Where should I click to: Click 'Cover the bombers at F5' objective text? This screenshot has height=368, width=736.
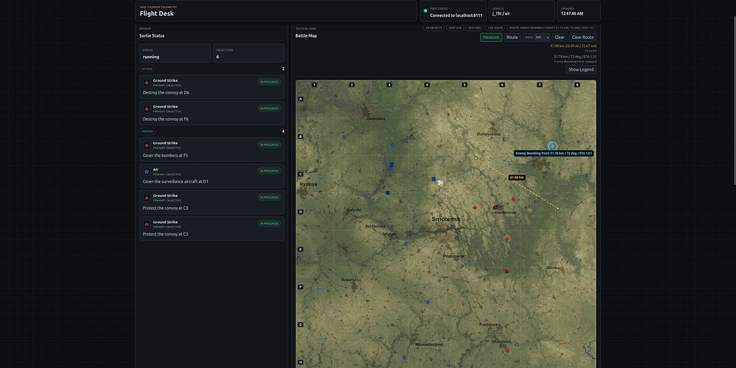(x=165, y=155)
